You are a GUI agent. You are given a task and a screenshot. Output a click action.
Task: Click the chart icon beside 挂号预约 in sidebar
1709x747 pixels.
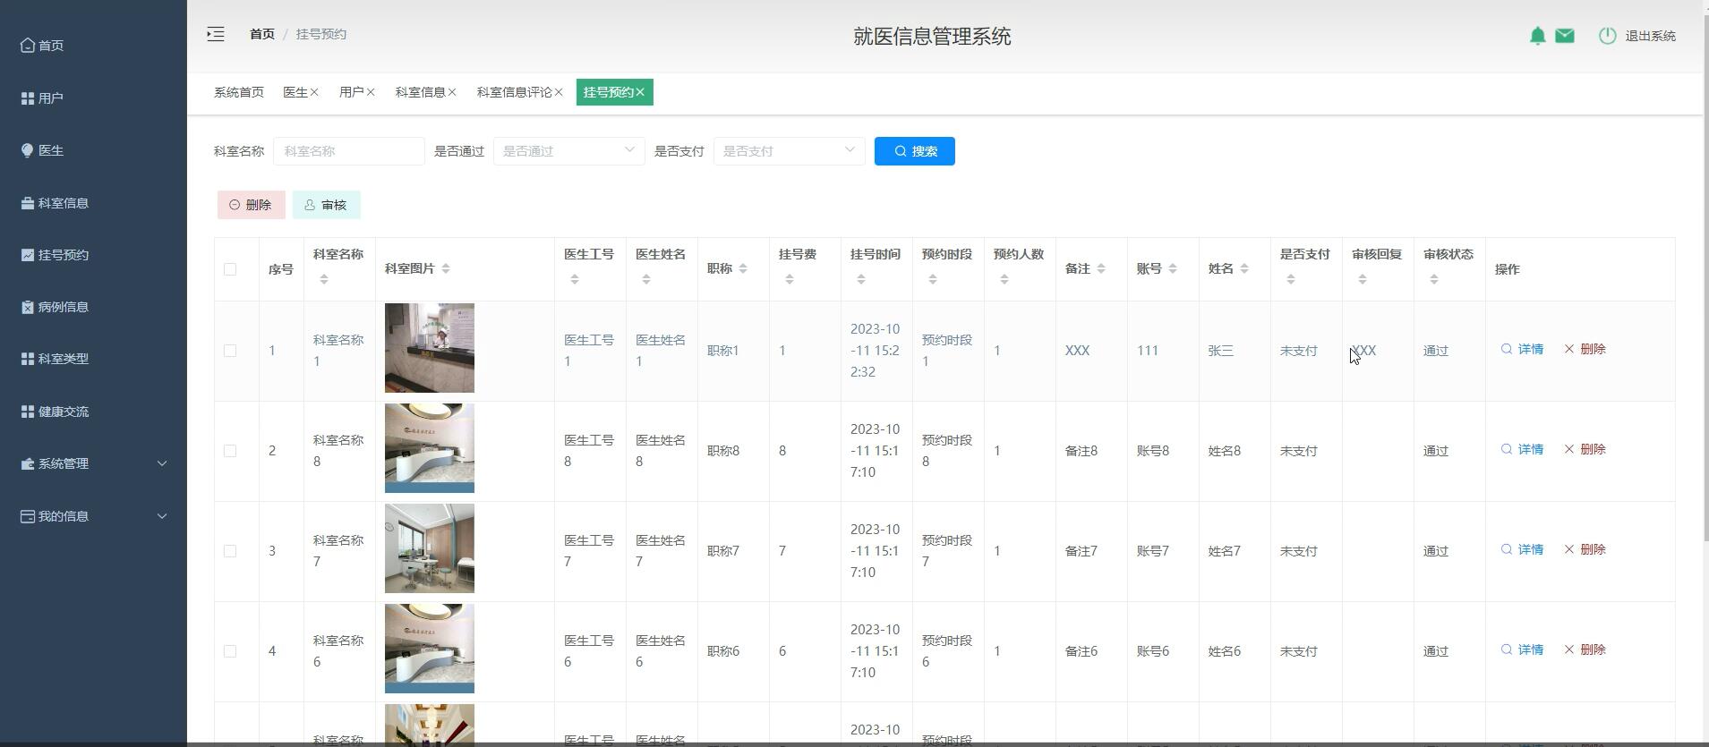(28, 255)
